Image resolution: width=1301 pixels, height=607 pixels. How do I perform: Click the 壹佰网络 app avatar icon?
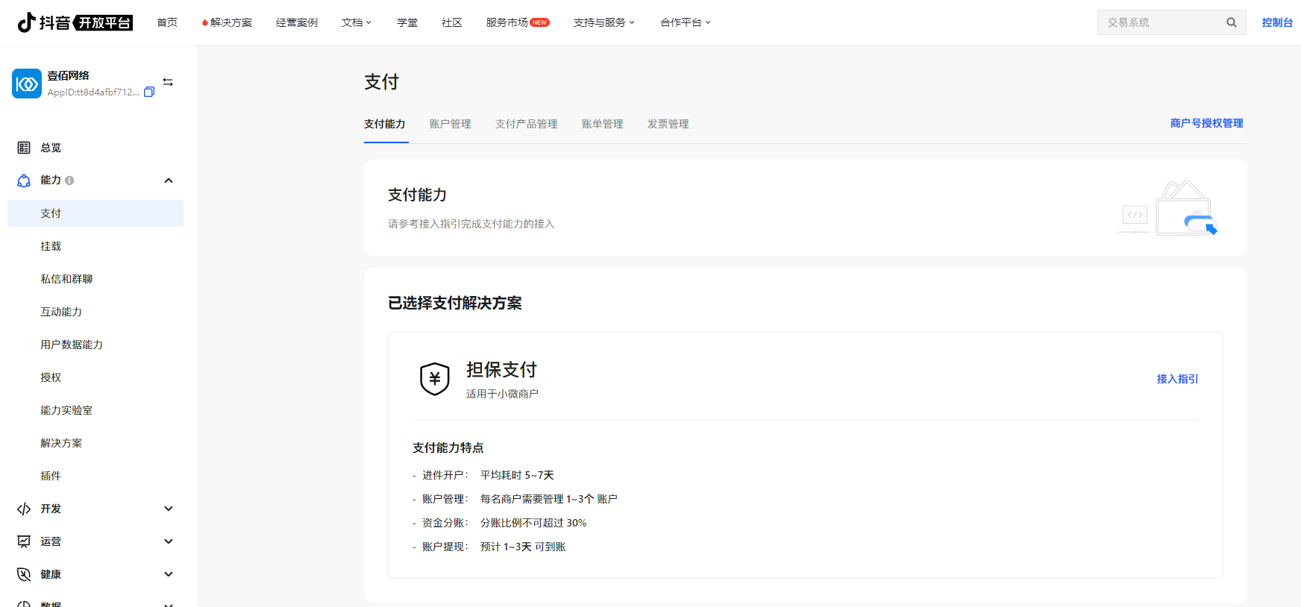tap(27, 84)
